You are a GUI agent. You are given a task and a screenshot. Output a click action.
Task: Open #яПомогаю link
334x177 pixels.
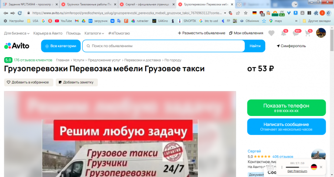coord(119,33)
